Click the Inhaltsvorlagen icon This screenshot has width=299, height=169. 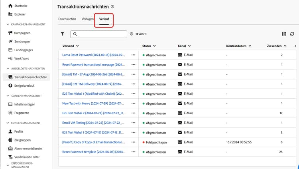pyautogui.click(x=10, y=104)
